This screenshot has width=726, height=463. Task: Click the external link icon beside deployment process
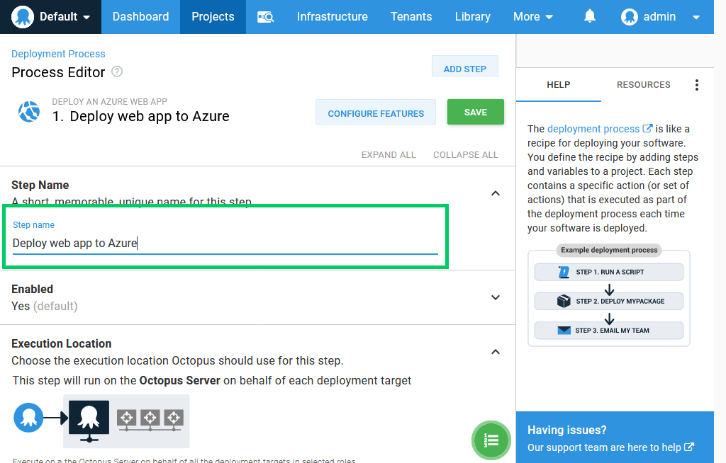[x=647, y=128]
